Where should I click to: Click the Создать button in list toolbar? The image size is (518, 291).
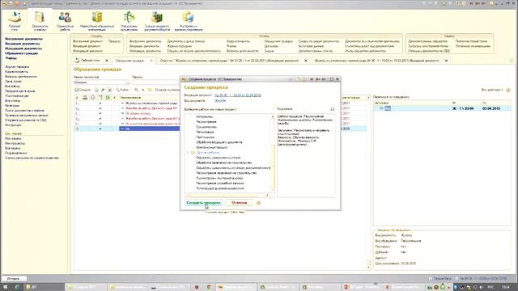coord(83,90)
